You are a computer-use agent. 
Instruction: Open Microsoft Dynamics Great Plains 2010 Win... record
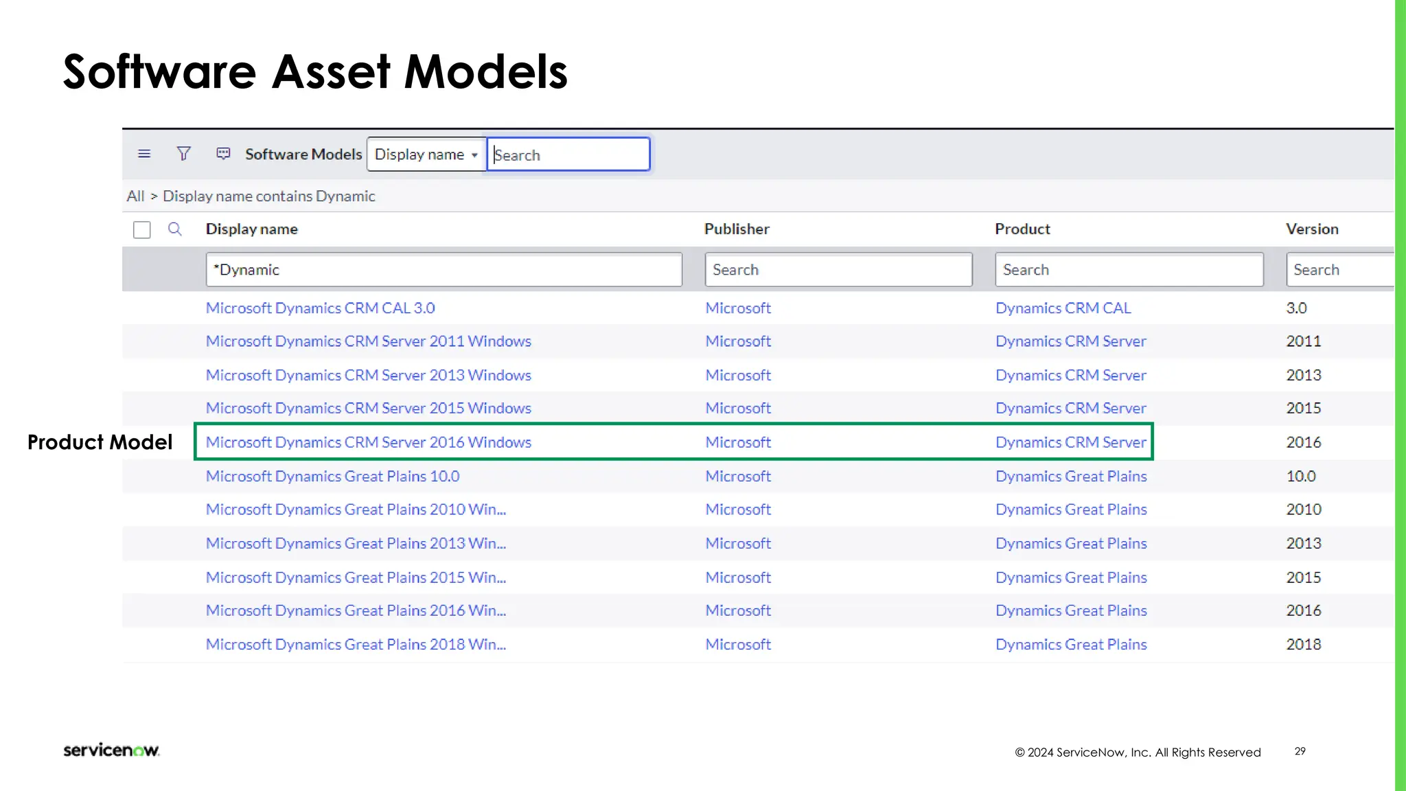coord(356,509)
